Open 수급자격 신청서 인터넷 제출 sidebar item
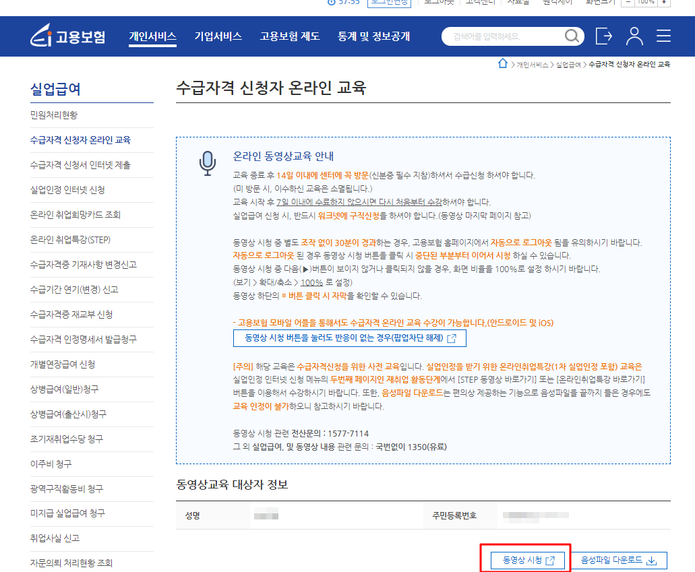 [x=80, y=165]
